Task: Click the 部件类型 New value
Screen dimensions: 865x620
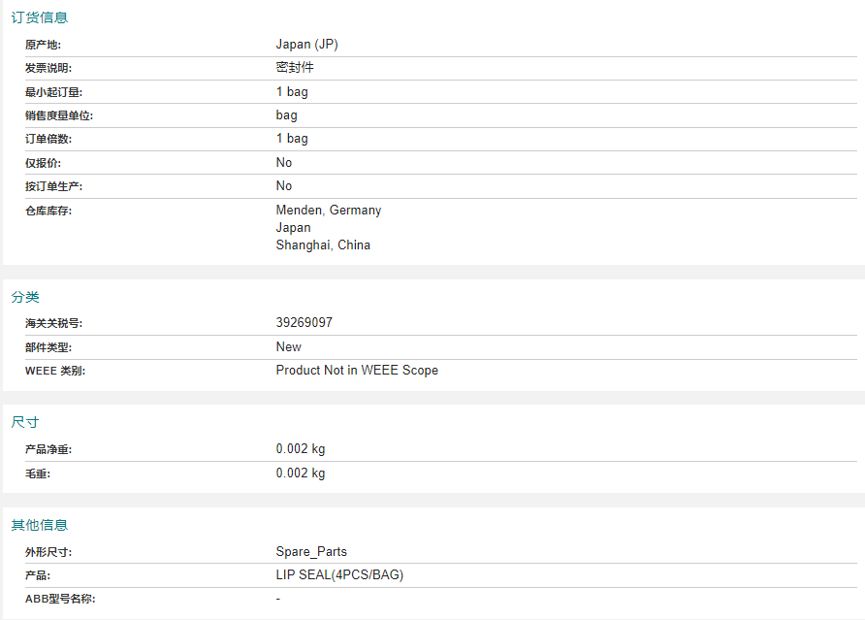Action: pos(289,346)
